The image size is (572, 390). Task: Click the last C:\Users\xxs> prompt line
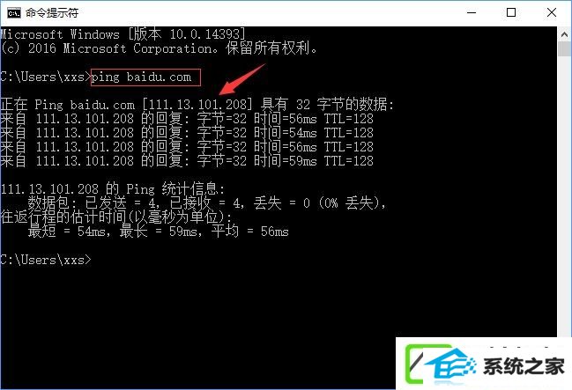[x=46, y=260]
